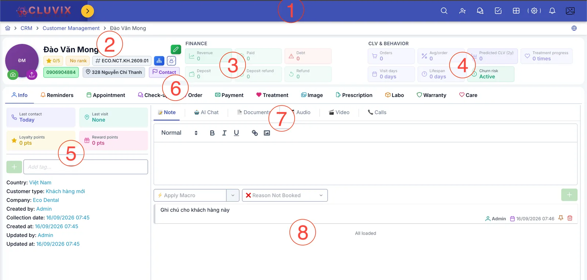
Task: Open the Calls sub-tab
Action: click(377, 112)
